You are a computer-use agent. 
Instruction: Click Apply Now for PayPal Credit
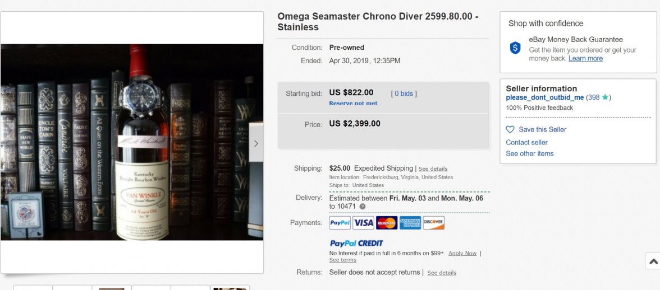[462, 253]
